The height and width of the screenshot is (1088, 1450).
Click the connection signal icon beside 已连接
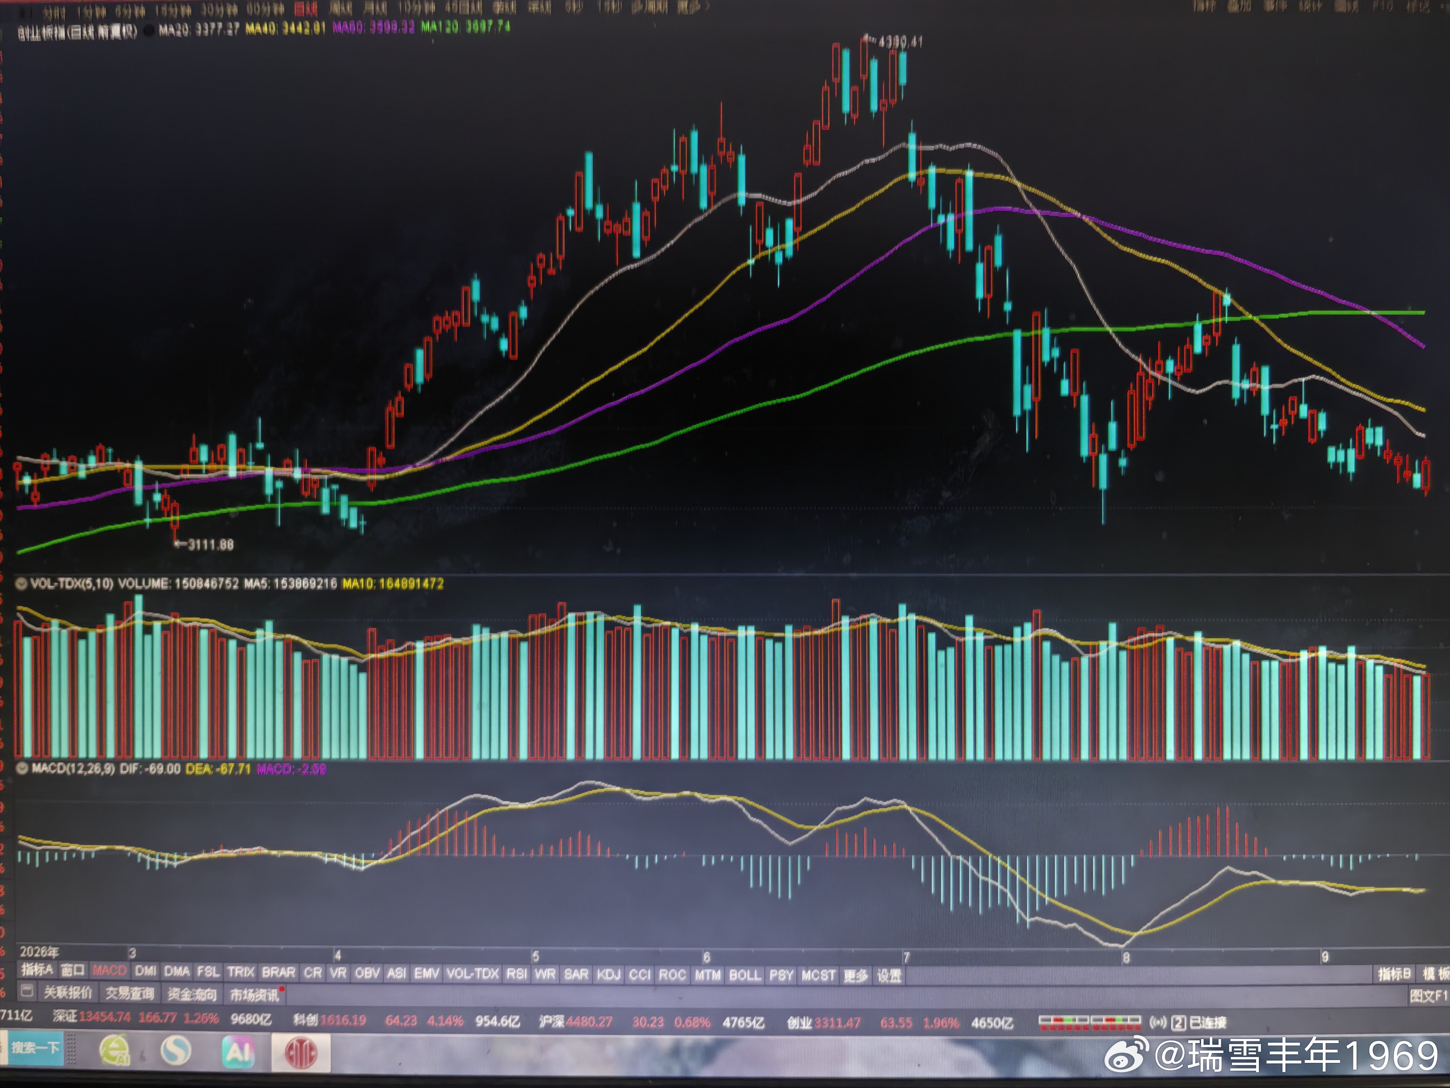(1158, 1022)
